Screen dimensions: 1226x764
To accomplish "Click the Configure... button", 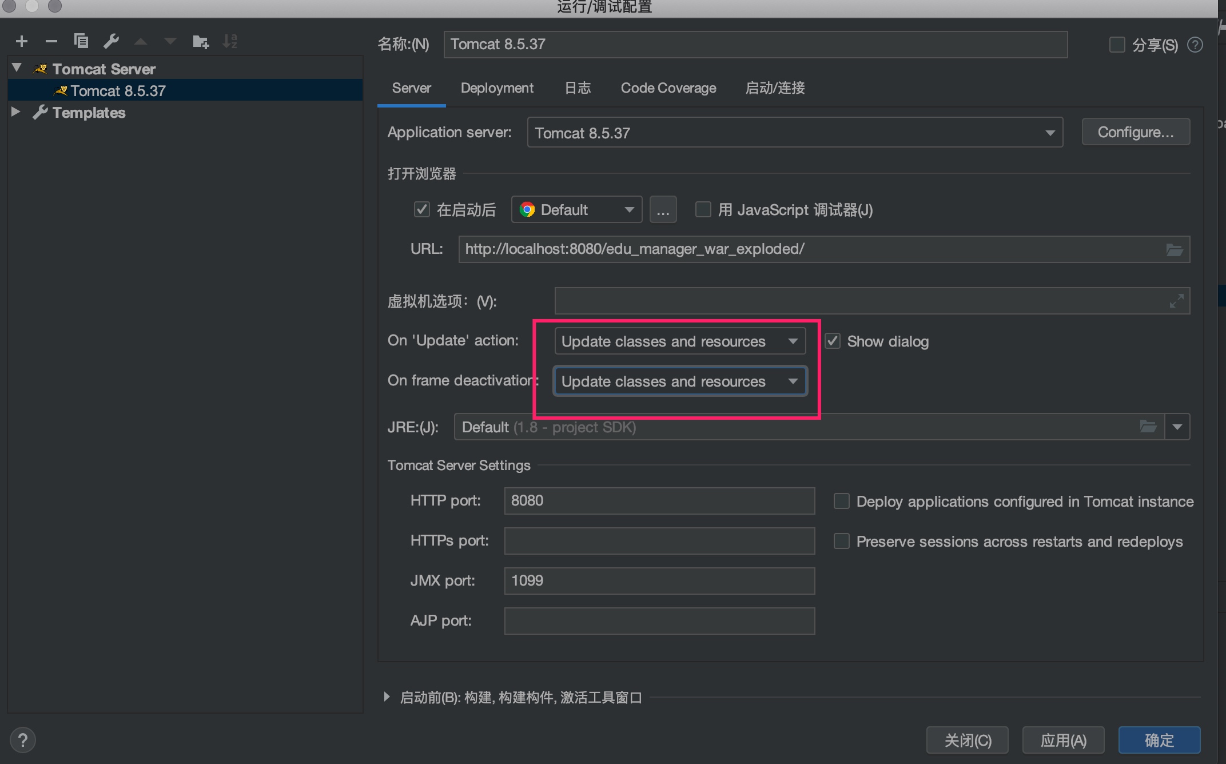I will click(1136, 132).
